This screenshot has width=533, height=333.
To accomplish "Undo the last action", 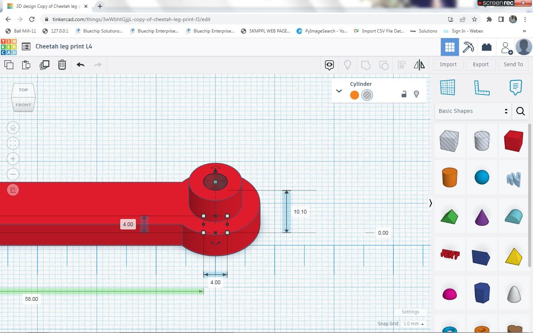I will coord(80,65).
